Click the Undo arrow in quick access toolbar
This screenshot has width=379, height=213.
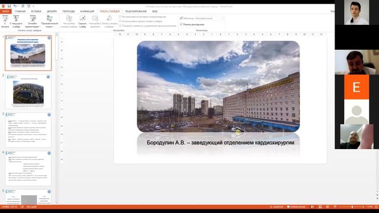point(15,7)
